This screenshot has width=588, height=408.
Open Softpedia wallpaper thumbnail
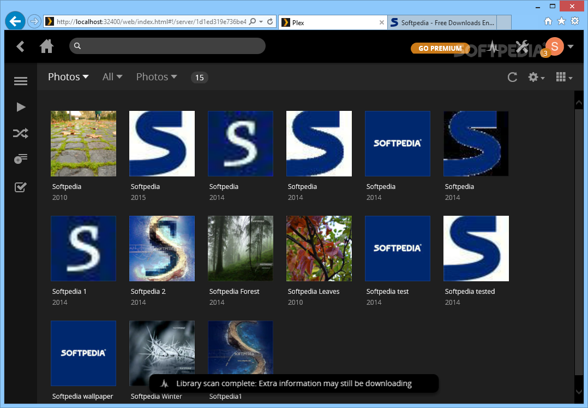[x=83, y=353]
